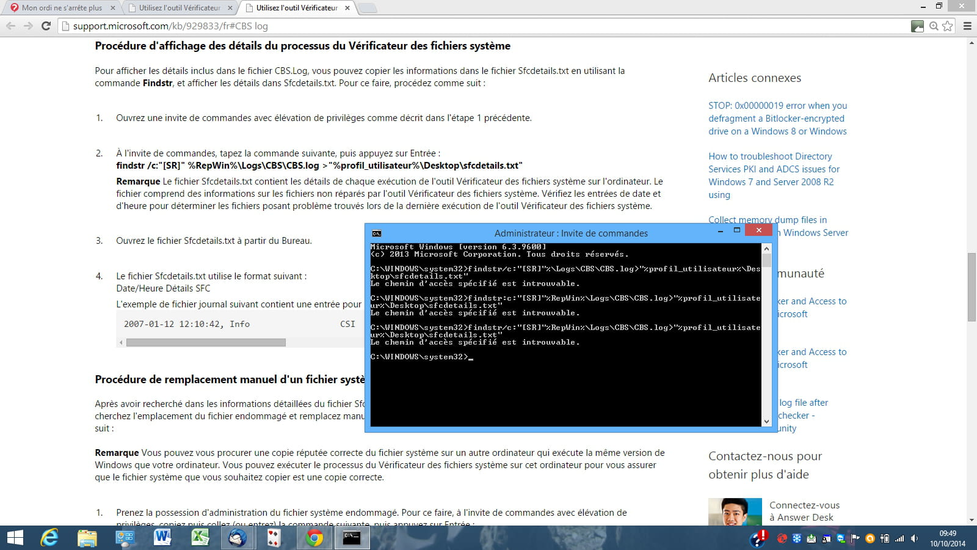The image size is (977, 550).
Task: Open the volume speaker tray icon
Action: click(914, 538)
